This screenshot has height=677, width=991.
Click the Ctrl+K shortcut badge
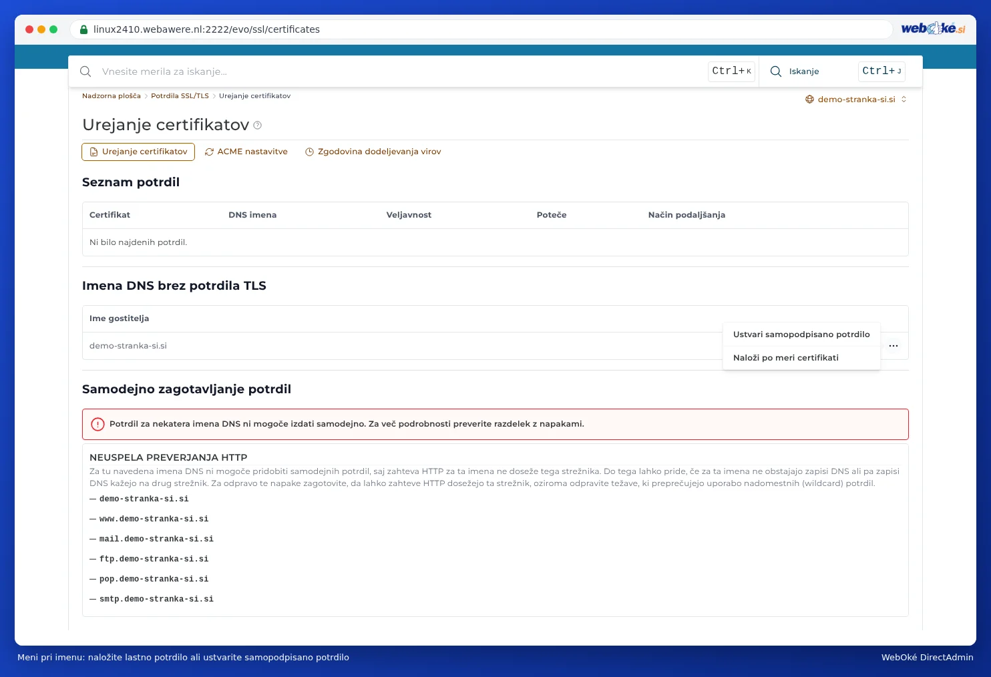click(731, 71)
